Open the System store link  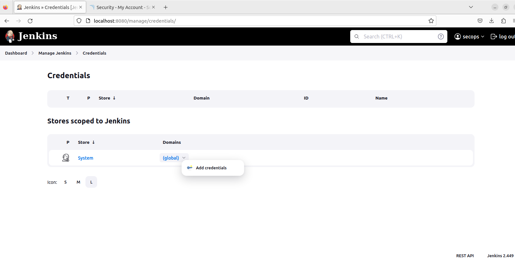[x=85, y=158]
